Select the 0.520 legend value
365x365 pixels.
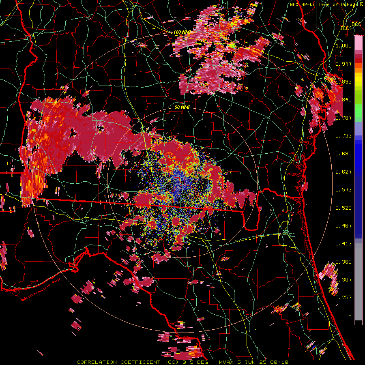click(x=344, y=208)
